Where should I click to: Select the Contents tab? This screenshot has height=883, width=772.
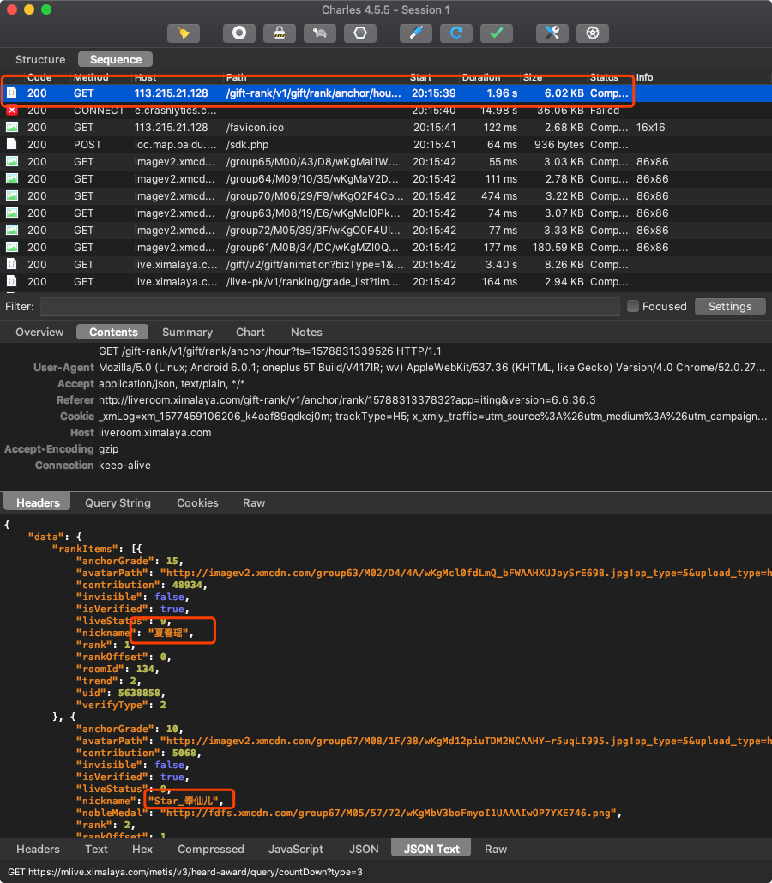112,332
